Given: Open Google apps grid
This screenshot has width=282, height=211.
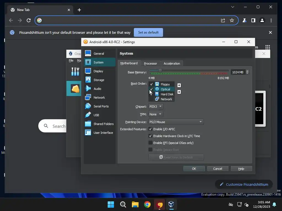Looking at the screenshot, I should (268, 47).
